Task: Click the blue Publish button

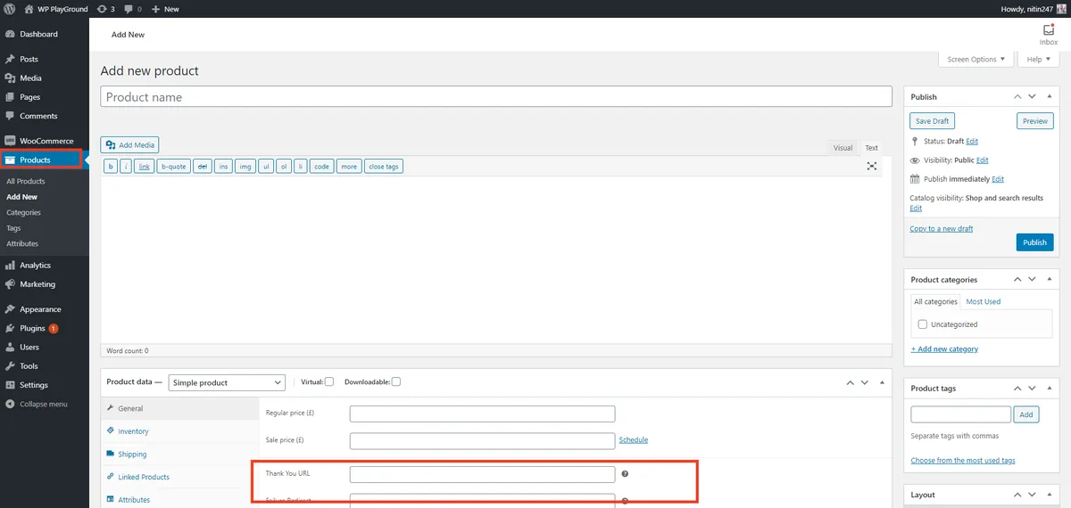Action: click(x=1035, y=242)
